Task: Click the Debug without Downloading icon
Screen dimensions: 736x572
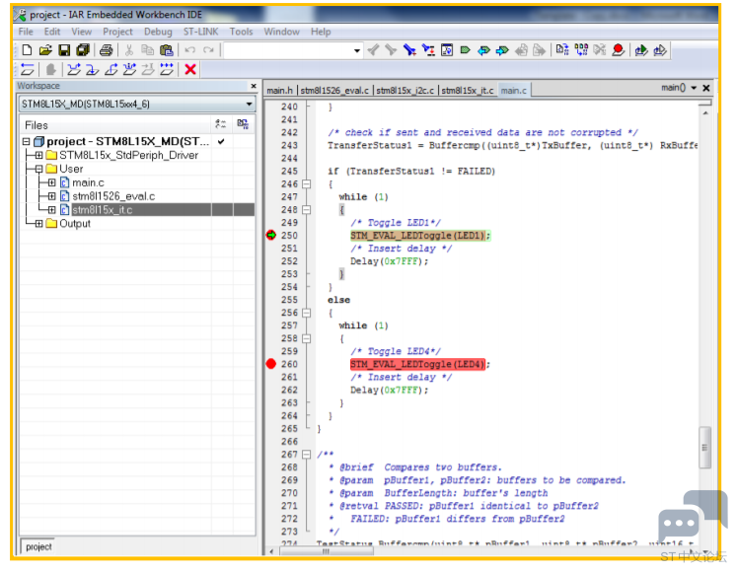Action: tap(660, 50)
